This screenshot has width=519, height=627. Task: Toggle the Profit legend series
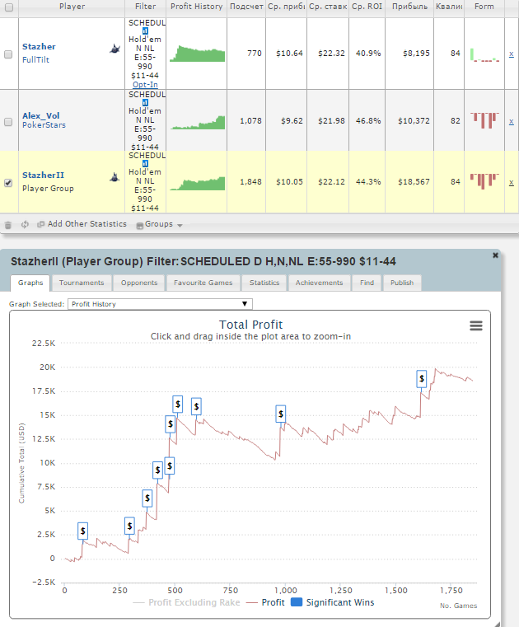tap(265, 602)
